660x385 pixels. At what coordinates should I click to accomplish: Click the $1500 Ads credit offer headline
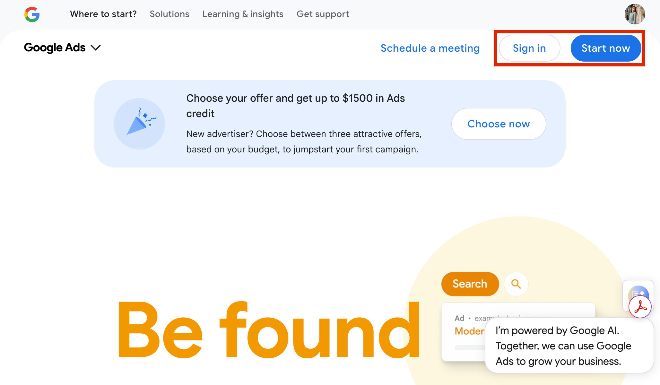click(x=296, y=106)
